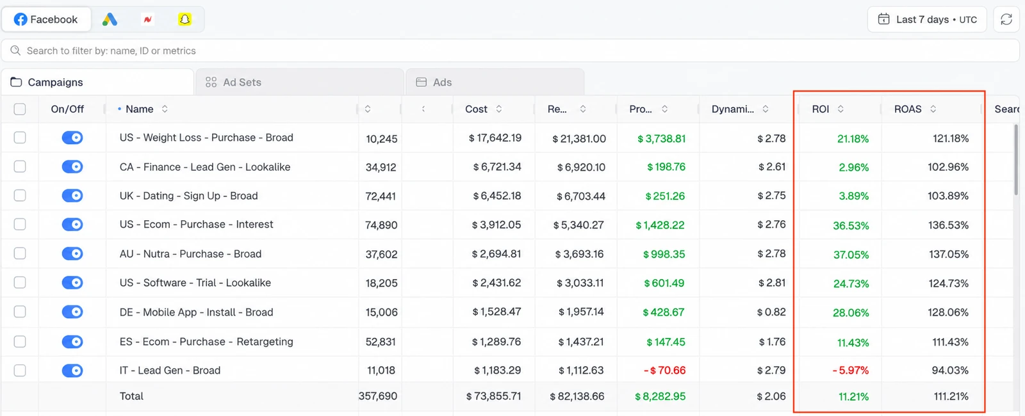Open the IT - Lead Gen - Broad campaign
Screen dimensions: 1025x416
170,370
